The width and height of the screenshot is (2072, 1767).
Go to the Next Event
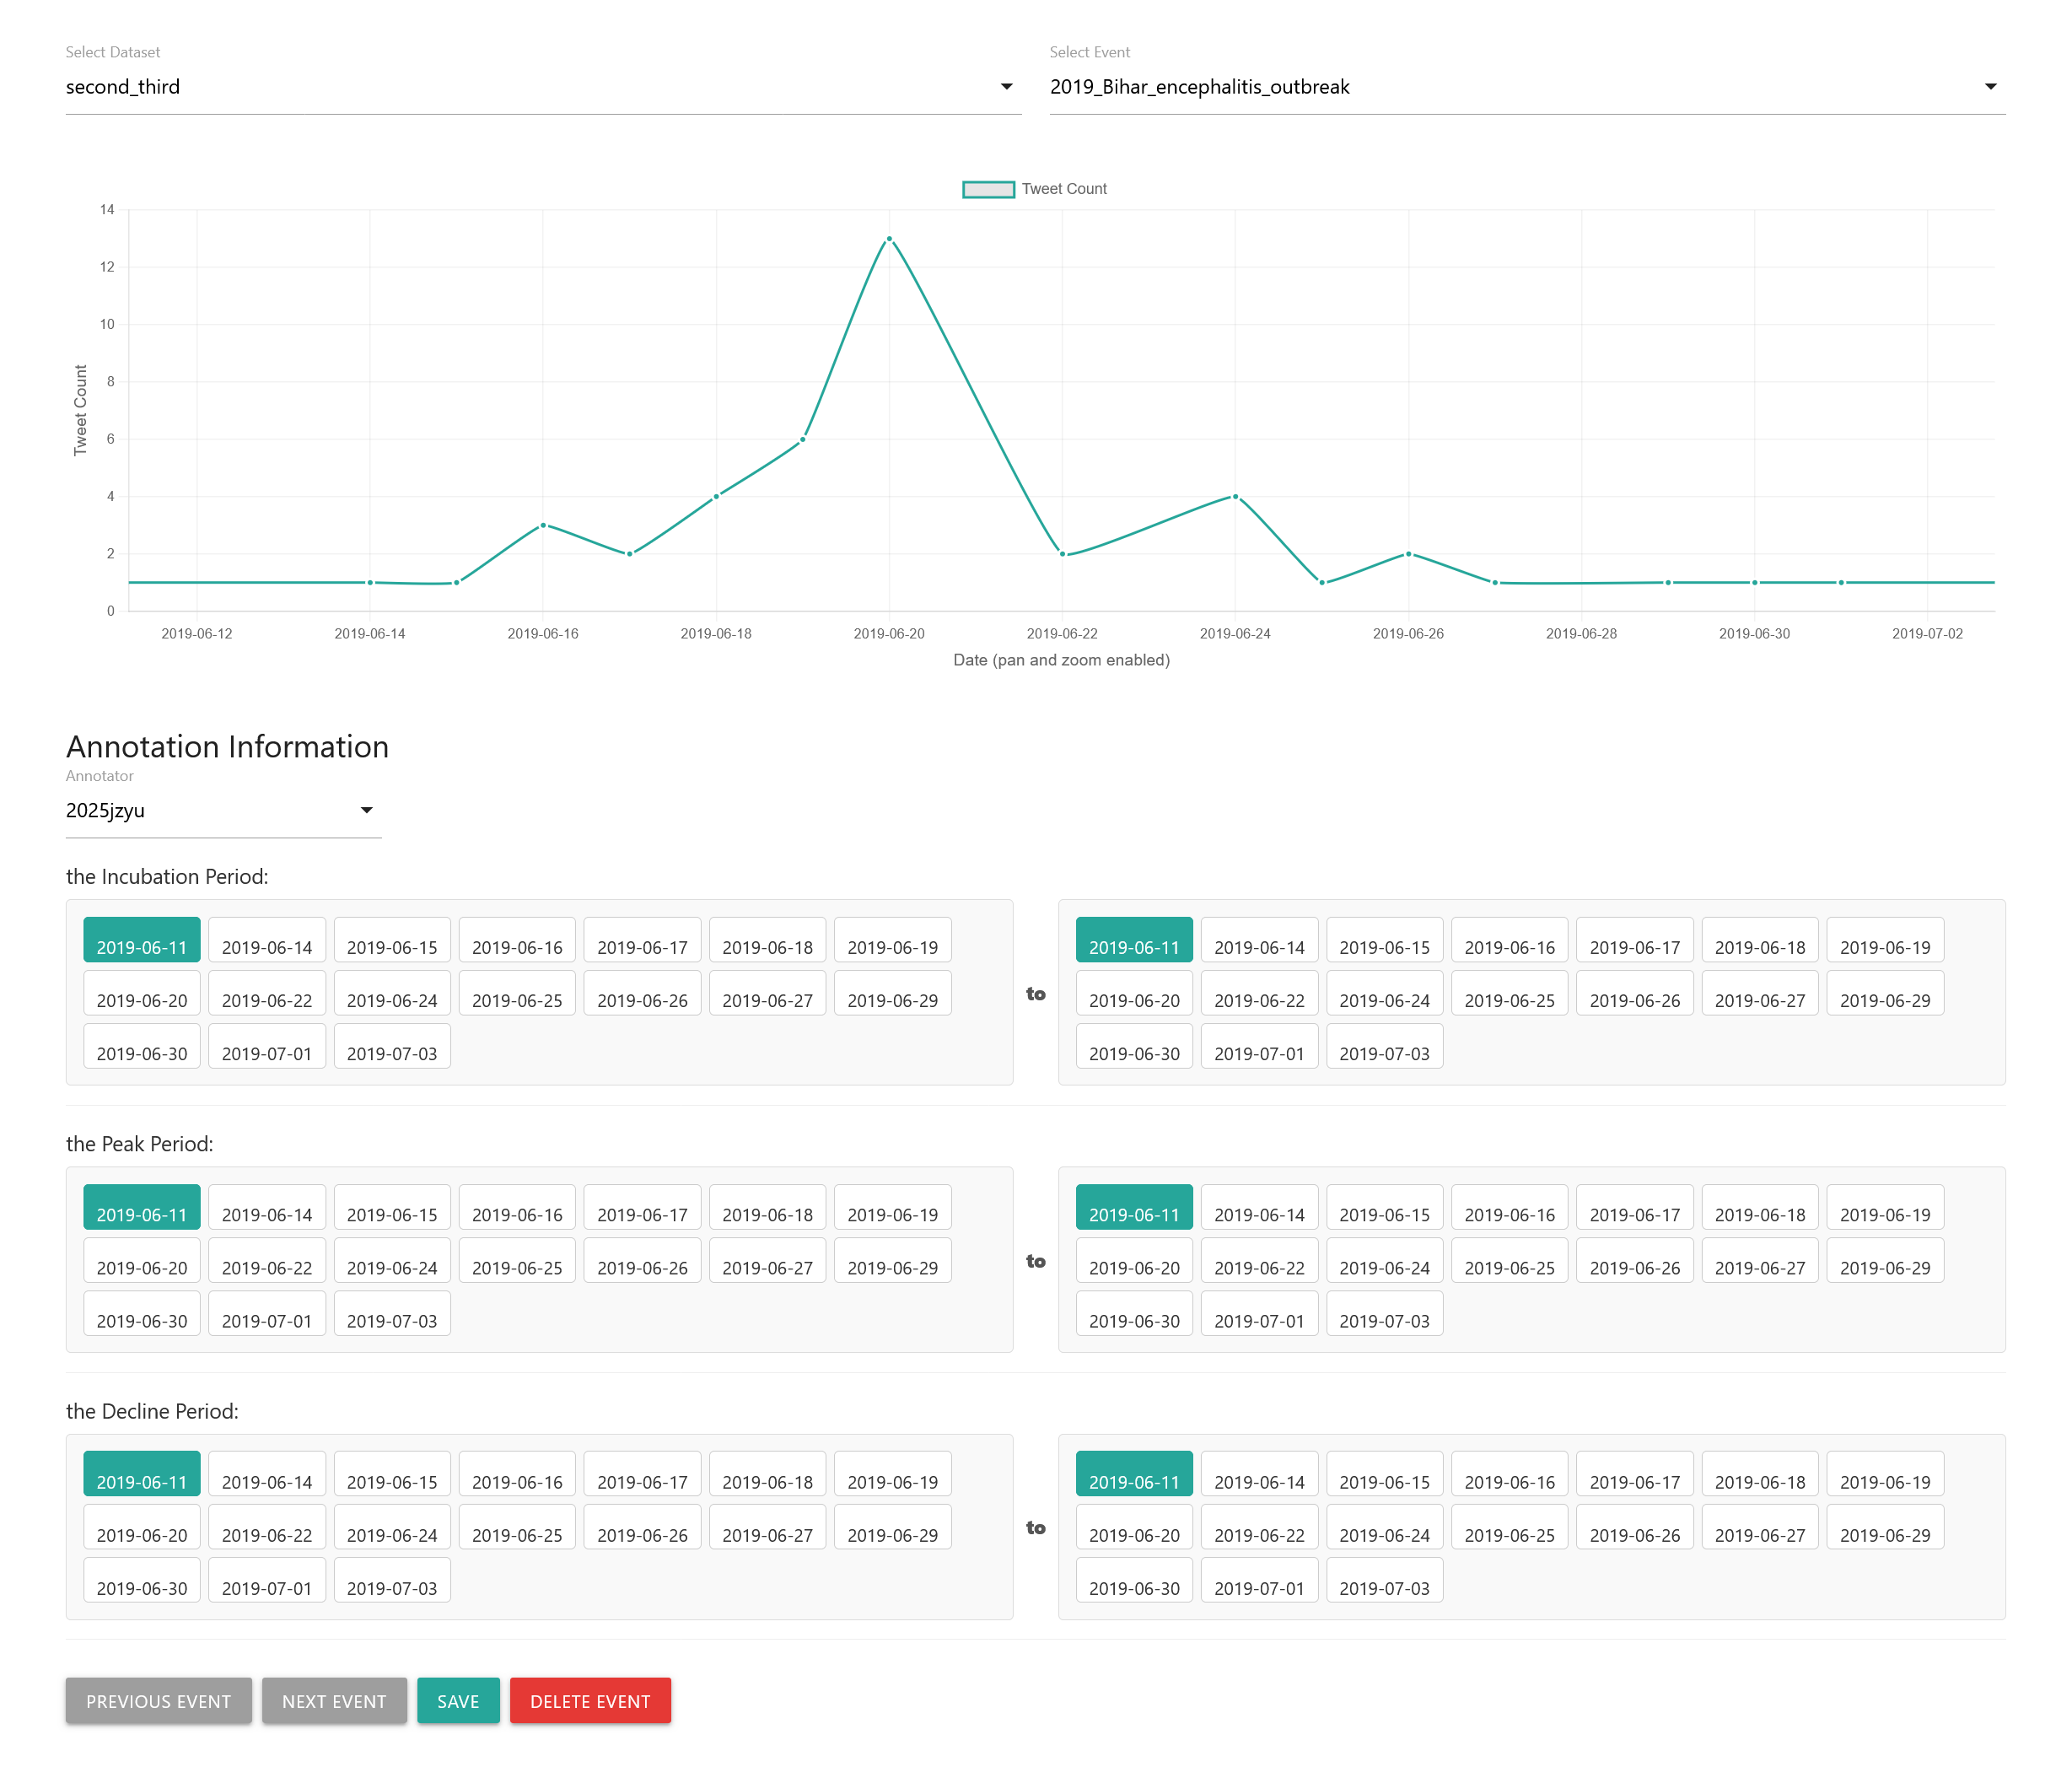coord(334,1701)
